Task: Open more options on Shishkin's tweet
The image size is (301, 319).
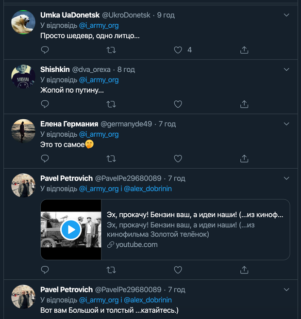Action: [x=286, y=70]
